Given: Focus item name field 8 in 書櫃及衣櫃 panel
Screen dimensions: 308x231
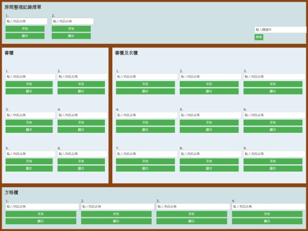Looking at the screenshot, I should pos(210,154).
